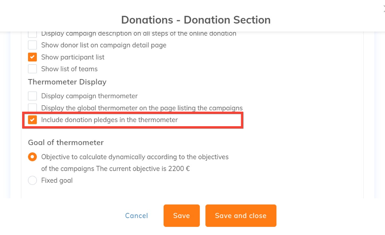Click the Fixed goal label text
Screen dimensions: 385x235
pyautogui.click(x=57, y=181)
